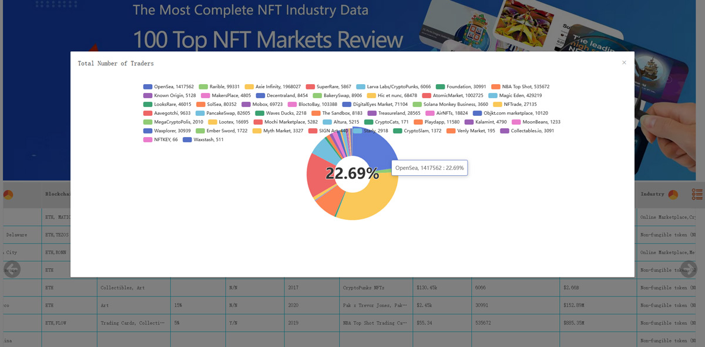The height and width of the screenshot is (347, 705).
Task: Toggle Decentraland legend entry
Action: pyautogui.click(x=282, y=95)
